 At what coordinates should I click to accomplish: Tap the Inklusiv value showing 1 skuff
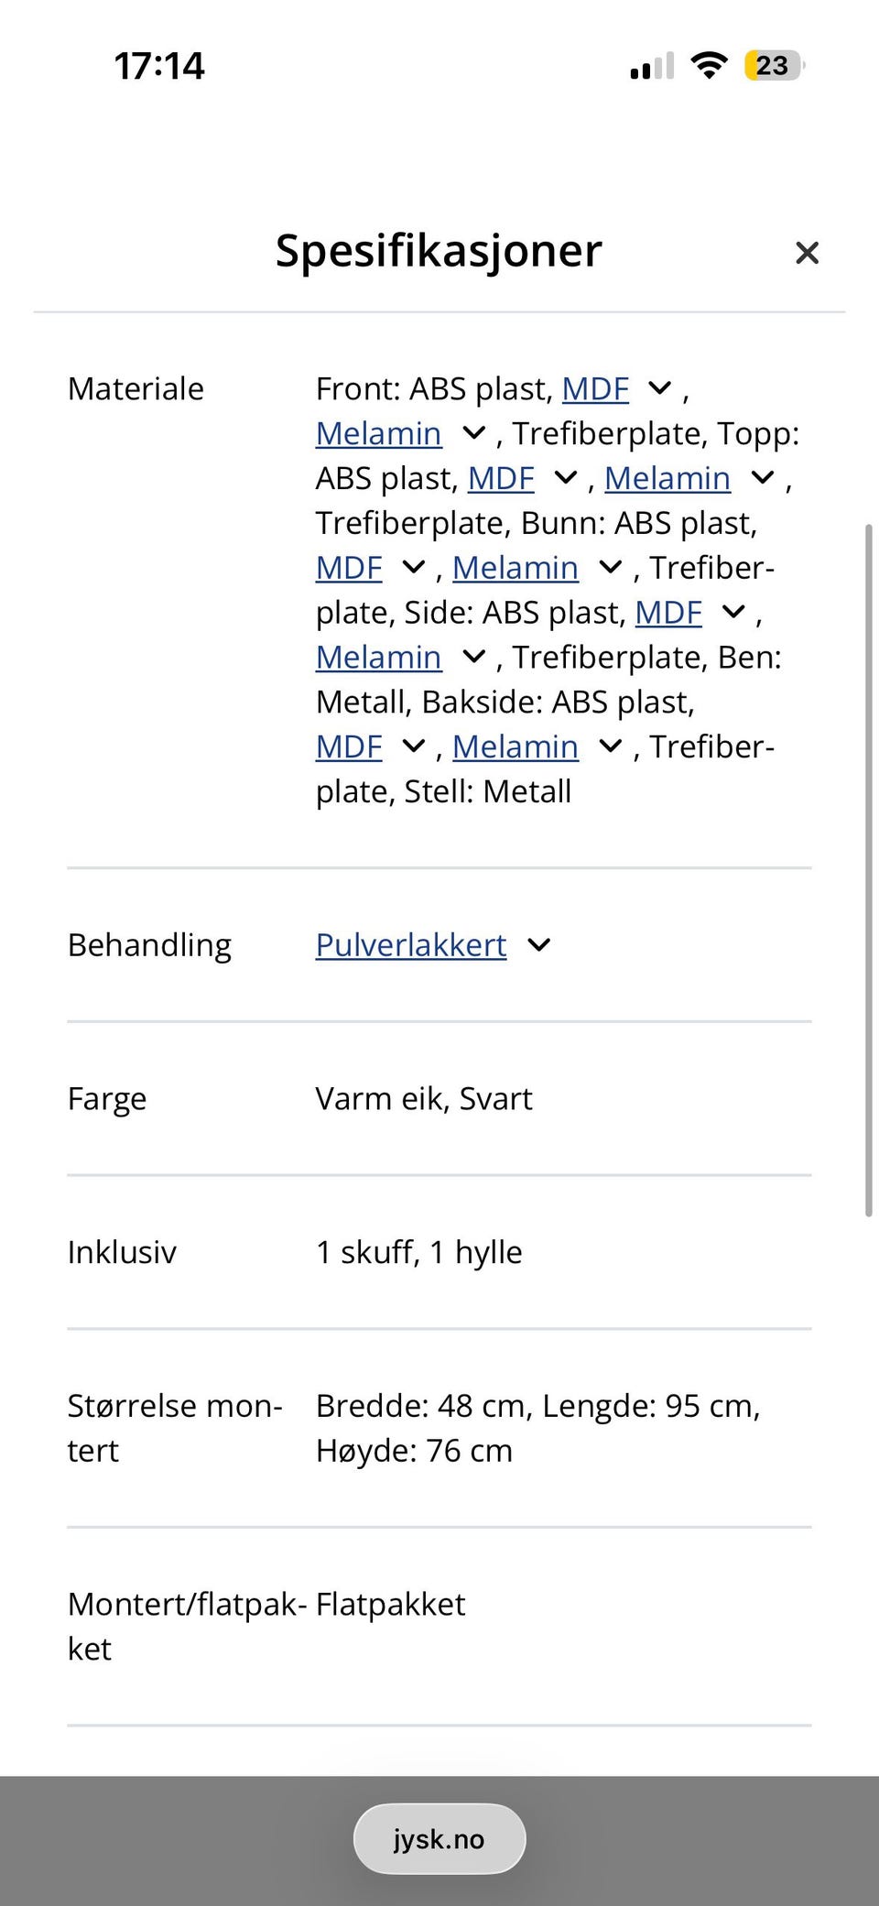coord(418,1251)
